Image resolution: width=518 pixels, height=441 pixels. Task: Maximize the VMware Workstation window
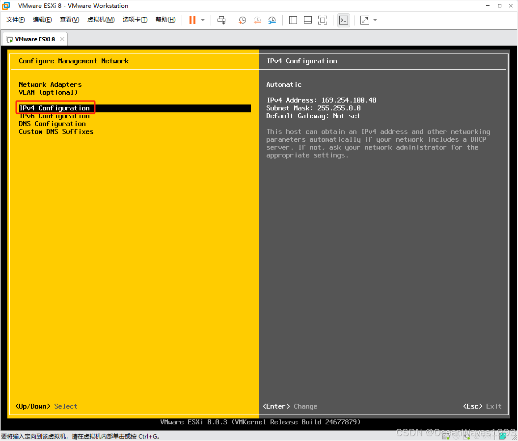pos(499,5)
